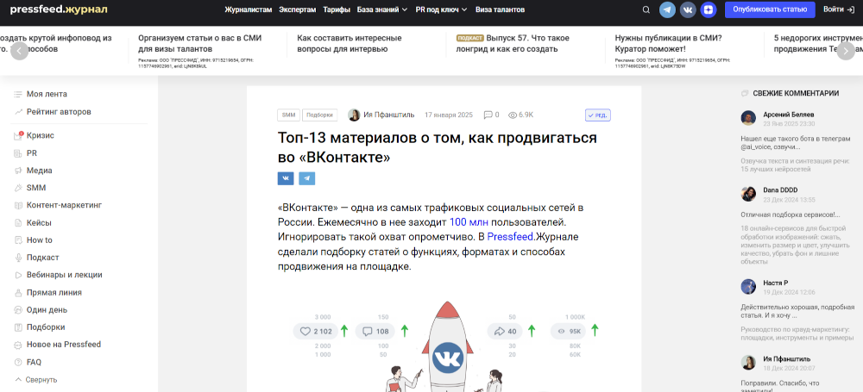Image resolution: width=863 pixels, height=392 pixels.
Task: Click Войти login link
Action: click(839, 9)
